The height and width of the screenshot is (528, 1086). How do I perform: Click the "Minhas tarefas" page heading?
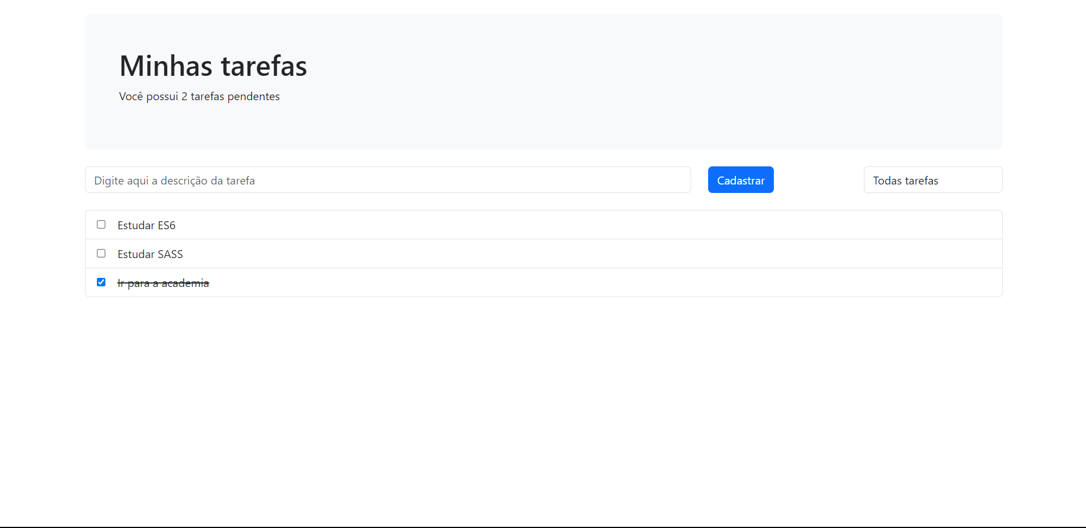[213, 66]
